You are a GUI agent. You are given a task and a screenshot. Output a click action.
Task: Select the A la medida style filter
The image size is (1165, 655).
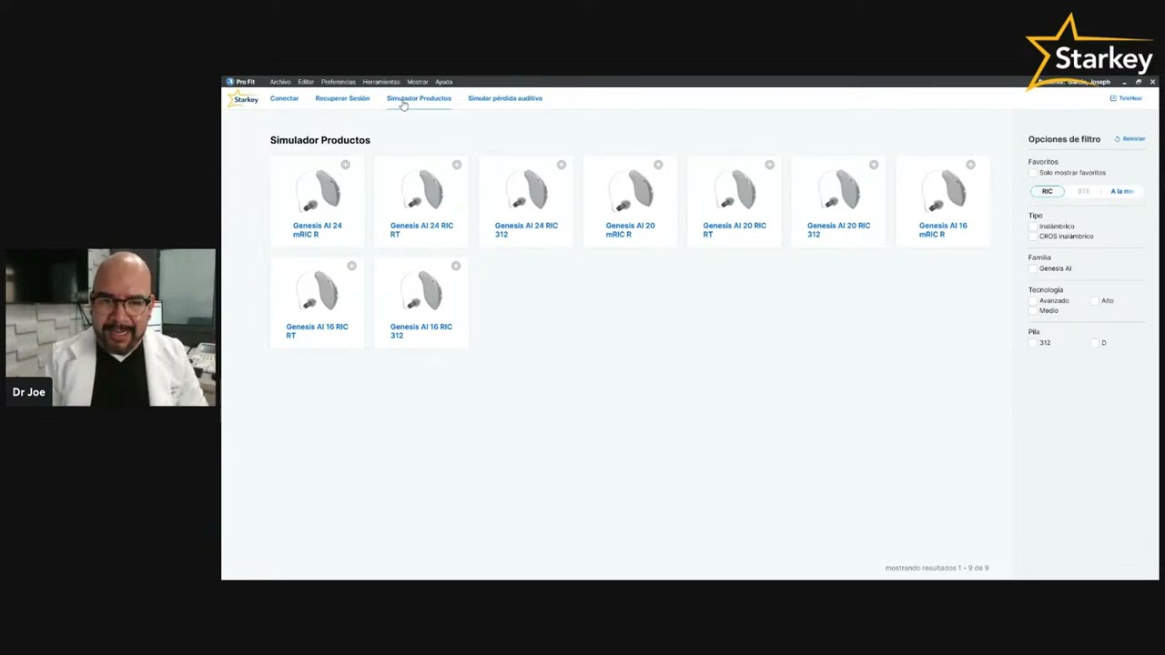coord(1122,191)
